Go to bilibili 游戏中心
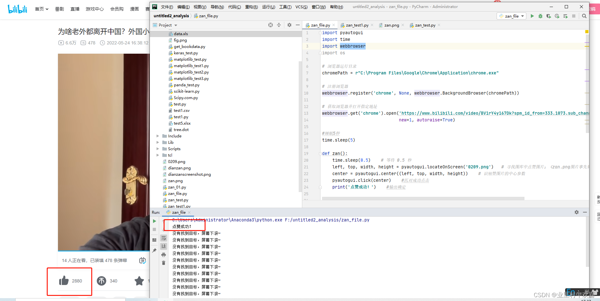This screenshot has height=301, width=600. [x=95, y=9]
